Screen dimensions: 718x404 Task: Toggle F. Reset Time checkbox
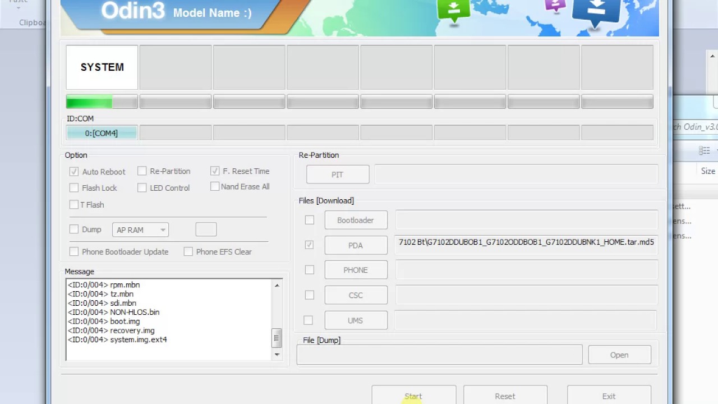215,171
